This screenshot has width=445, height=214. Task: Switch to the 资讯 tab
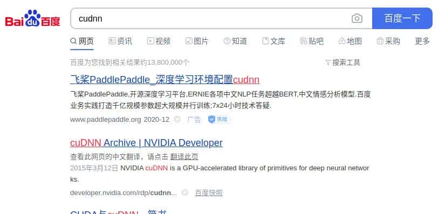tap(120, 42)
